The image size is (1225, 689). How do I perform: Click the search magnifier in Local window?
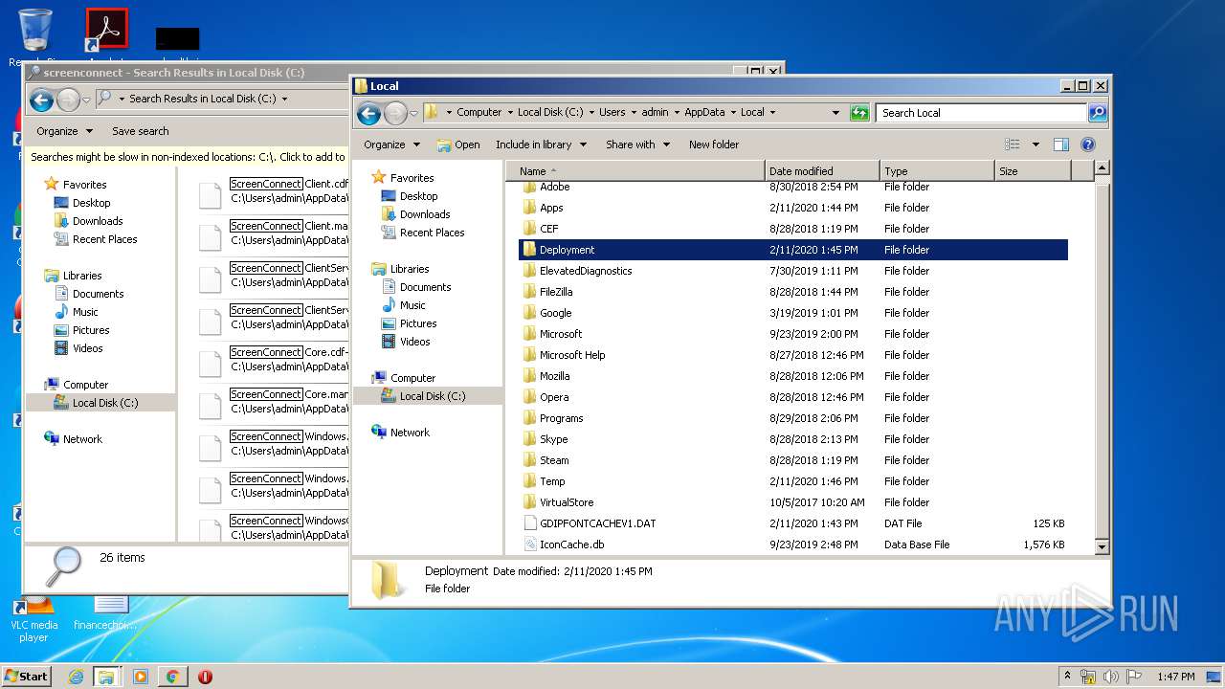[x=1098, y=113]
